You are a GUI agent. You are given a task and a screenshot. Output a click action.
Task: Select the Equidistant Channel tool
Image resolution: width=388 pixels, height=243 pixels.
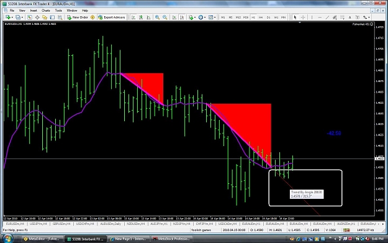[335, 17]
